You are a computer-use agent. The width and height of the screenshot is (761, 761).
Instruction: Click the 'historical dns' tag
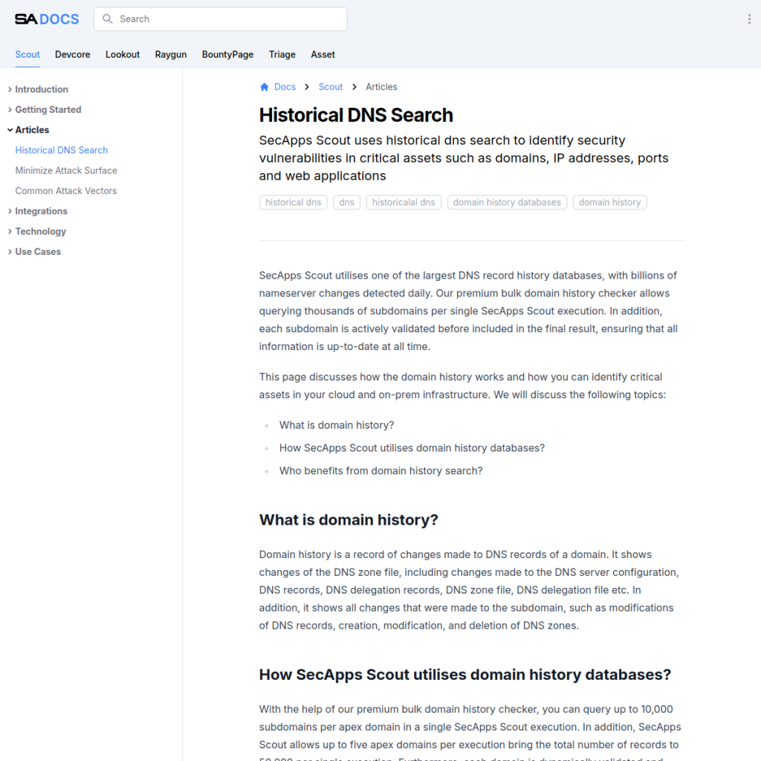[293, 202]
